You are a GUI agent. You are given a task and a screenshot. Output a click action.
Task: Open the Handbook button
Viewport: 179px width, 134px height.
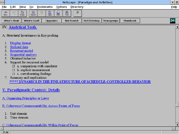[130, 21]
